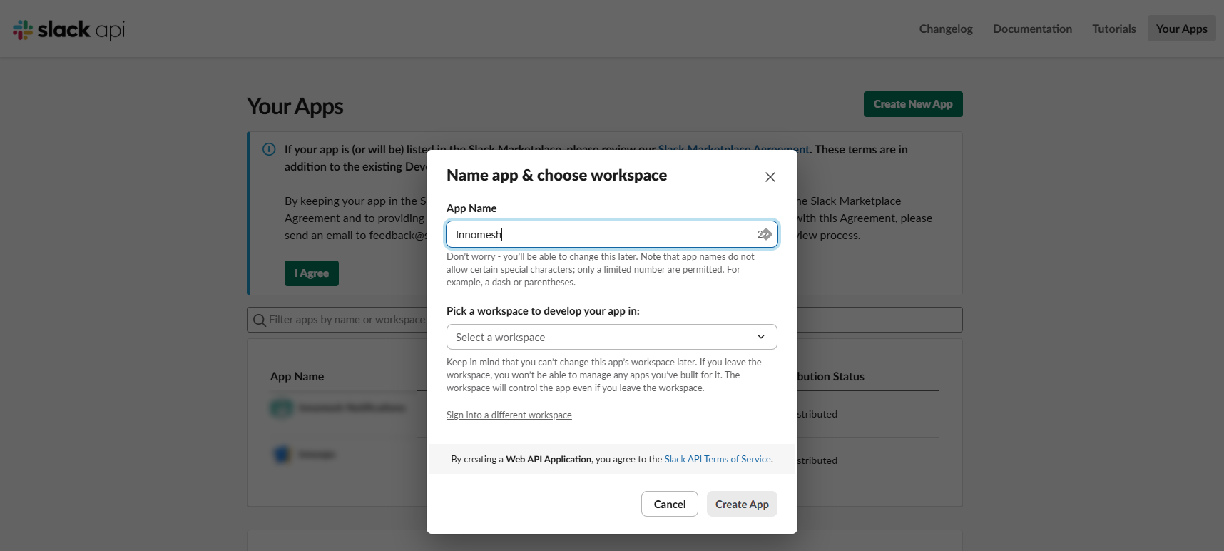The width and height of the screenshot is (1224, 551).
Task: Click the 'Name app & choose workspace' title
Action: [x=556, y=176]
